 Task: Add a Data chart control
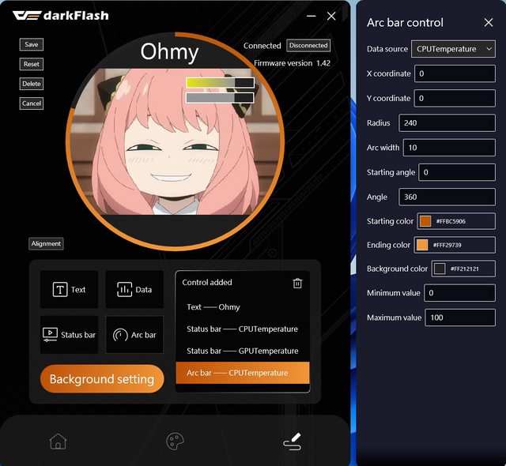point(134,290)
